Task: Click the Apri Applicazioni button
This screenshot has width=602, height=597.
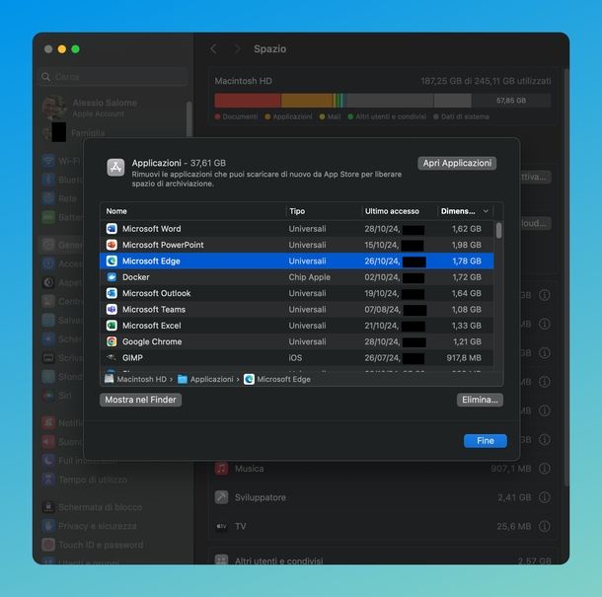Action: (x=457, y=163)
